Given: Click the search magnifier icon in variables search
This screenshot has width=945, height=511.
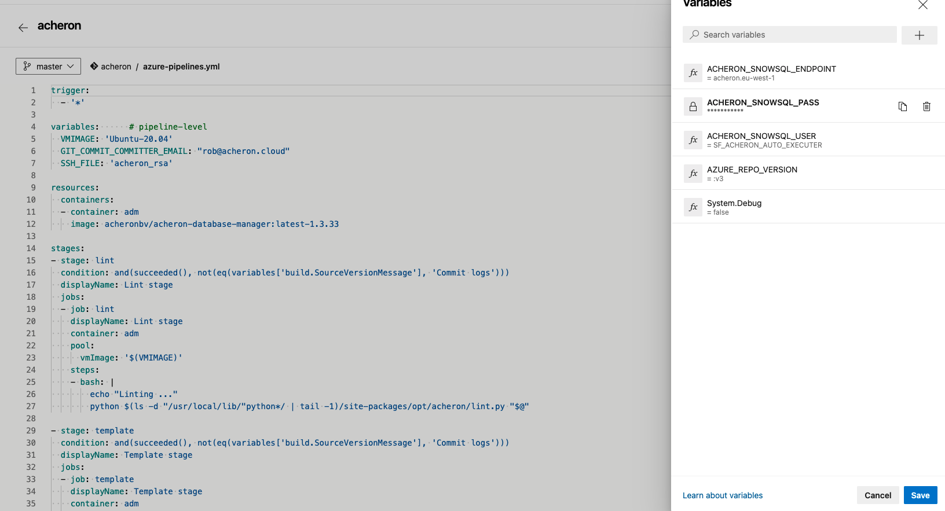Looking at the screenshot, I should (x=694, y=35).
